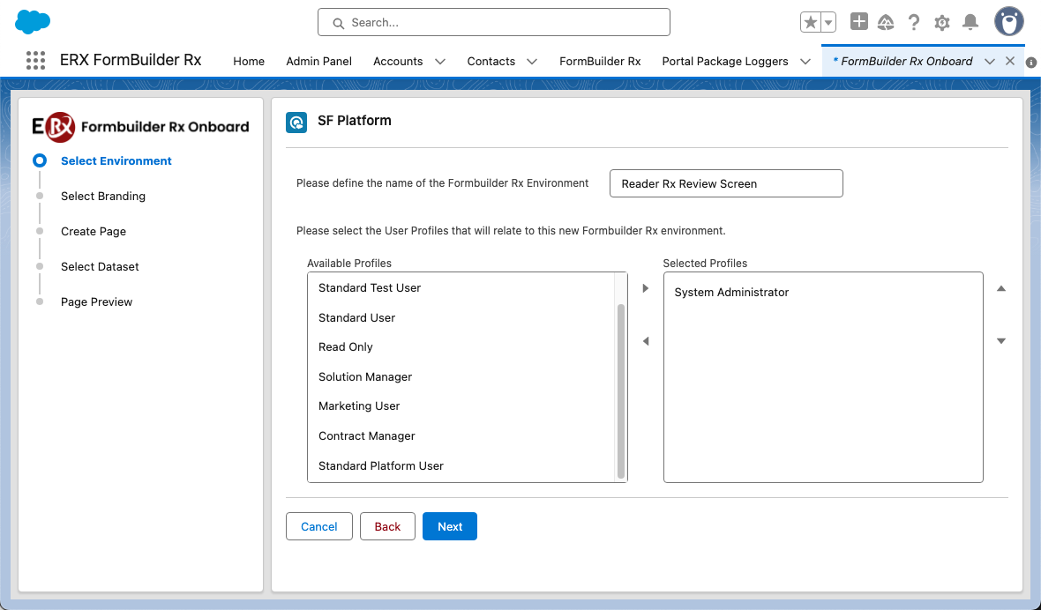Expand the Contacts tab dropdown
This screenshot has height=610, width=1041.
532,61
